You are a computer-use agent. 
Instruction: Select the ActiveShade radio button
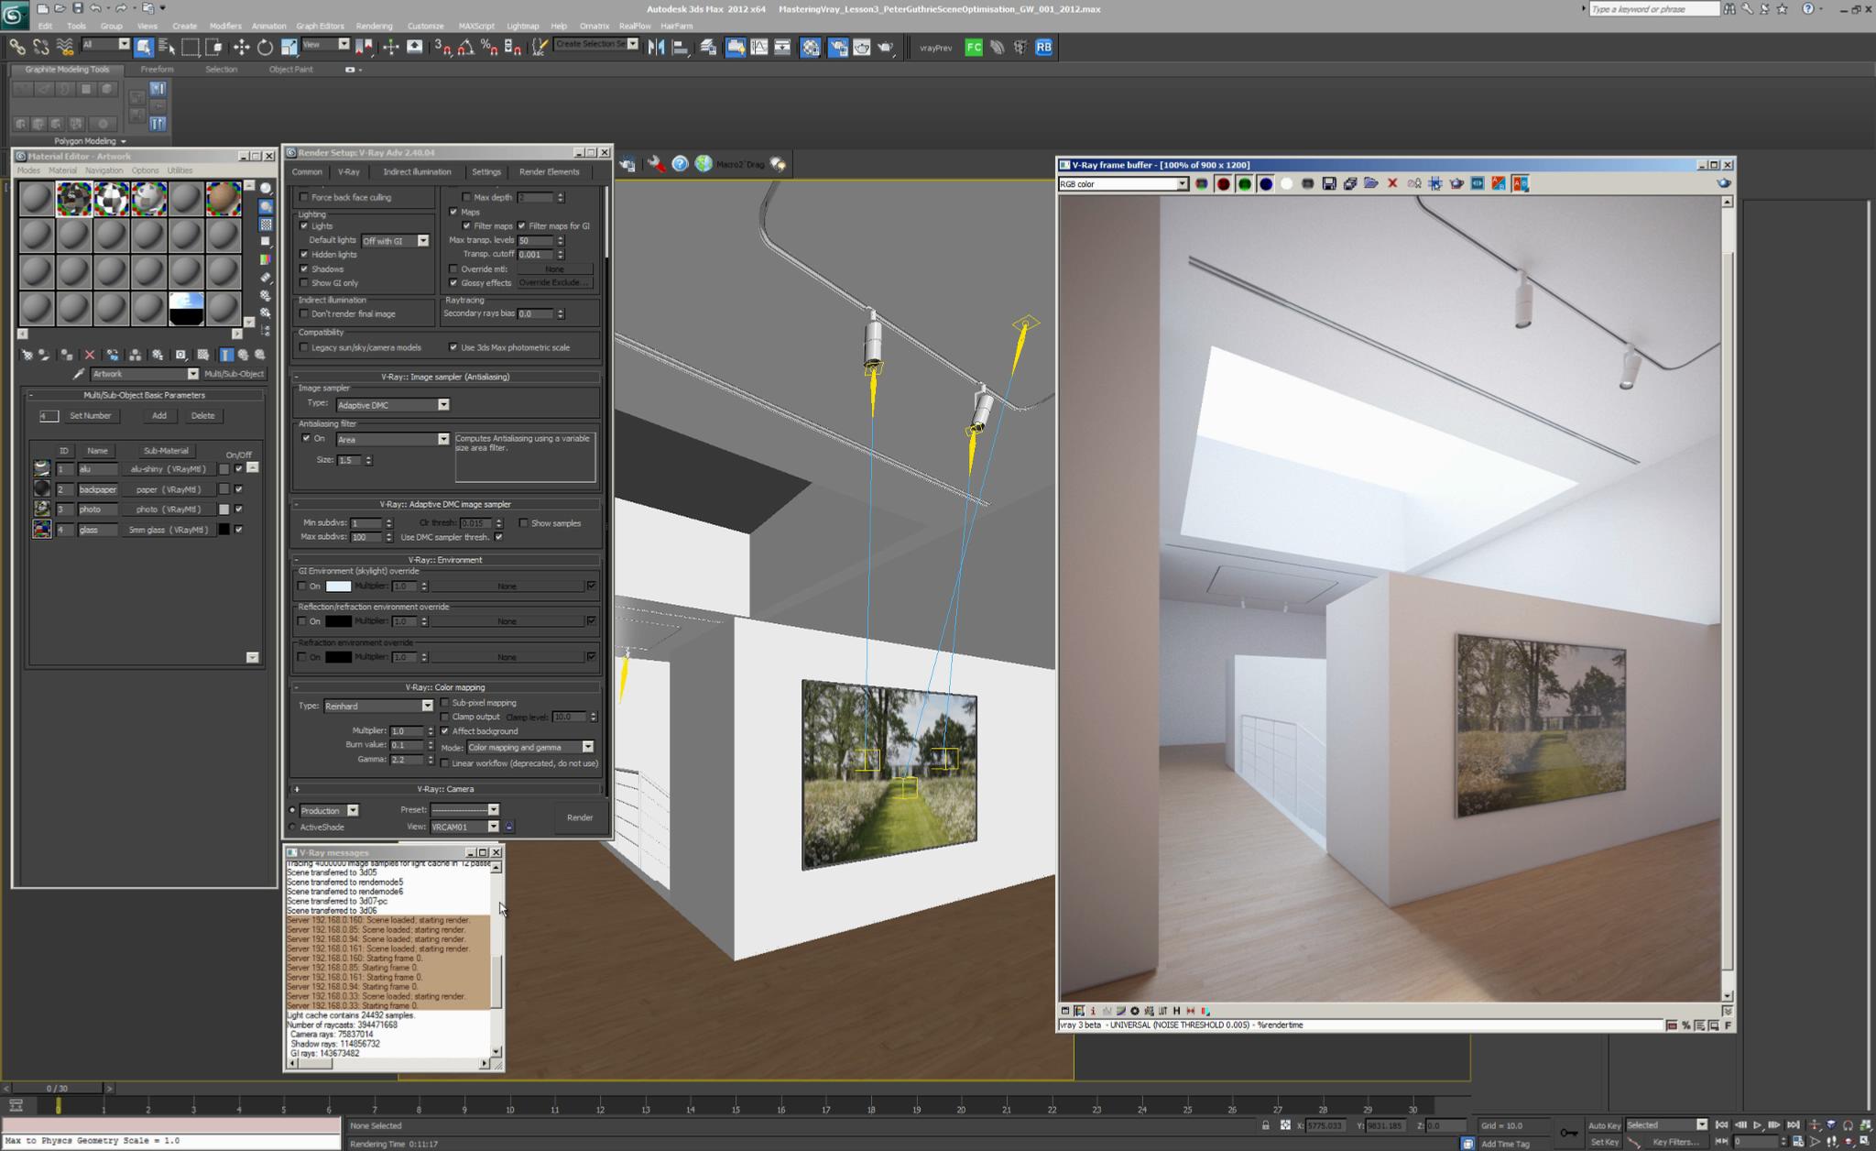pos(293,828)
